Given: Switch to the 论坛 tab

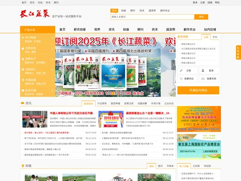Looking at the screenshot, I should click(x=215, y=37).
